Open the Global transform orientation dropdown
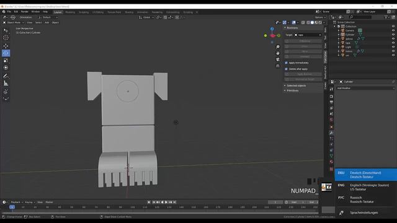Image resolution: width=397 pixels, height=223 pixels. tap(146, 17)
